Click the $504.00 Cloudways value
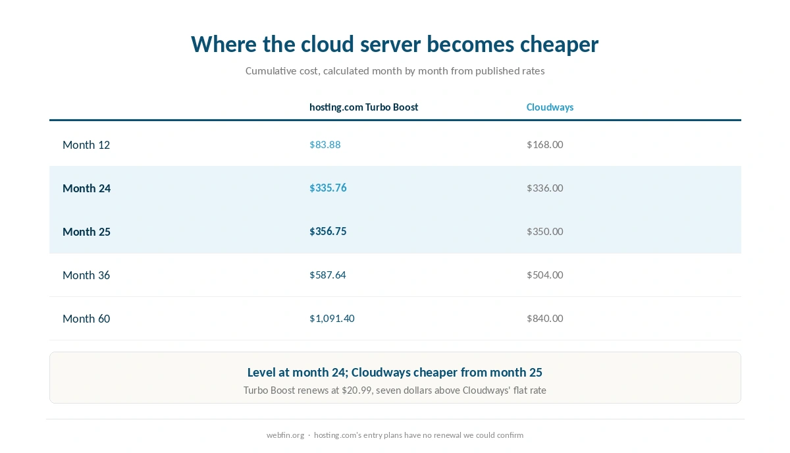Viewport: 790px width, 453px height. [x=545, y=275]
